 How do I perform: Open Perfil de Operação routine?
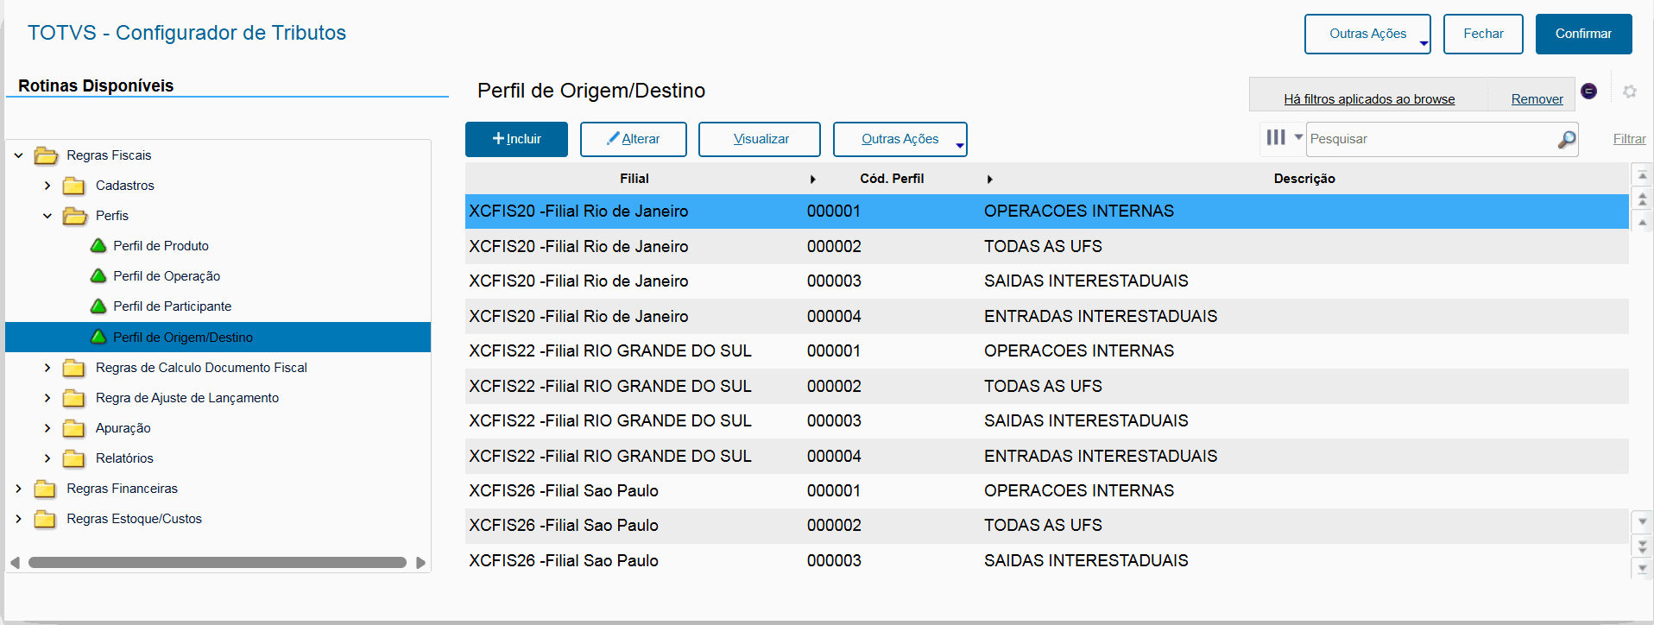coord(167,276)
